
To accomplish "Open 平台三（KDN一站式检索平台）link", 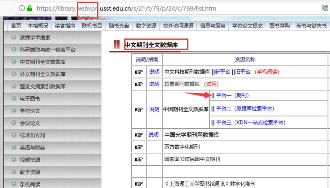I will click(251, 122).
